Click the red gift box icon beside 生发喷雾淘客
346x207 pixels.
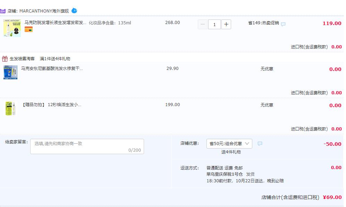click(x=5, y=58)
